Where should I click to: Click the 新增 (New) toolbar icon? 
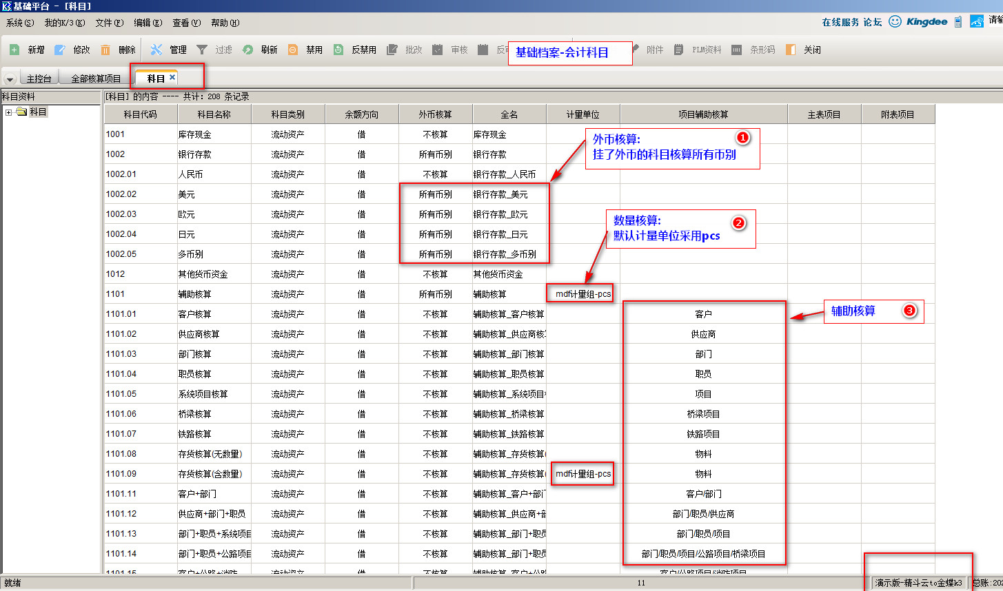pos(14,50)
